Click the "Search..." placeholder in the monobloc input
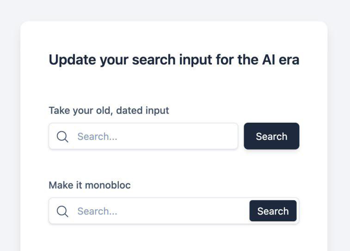 pyautogui.click(x=97, y=212)
